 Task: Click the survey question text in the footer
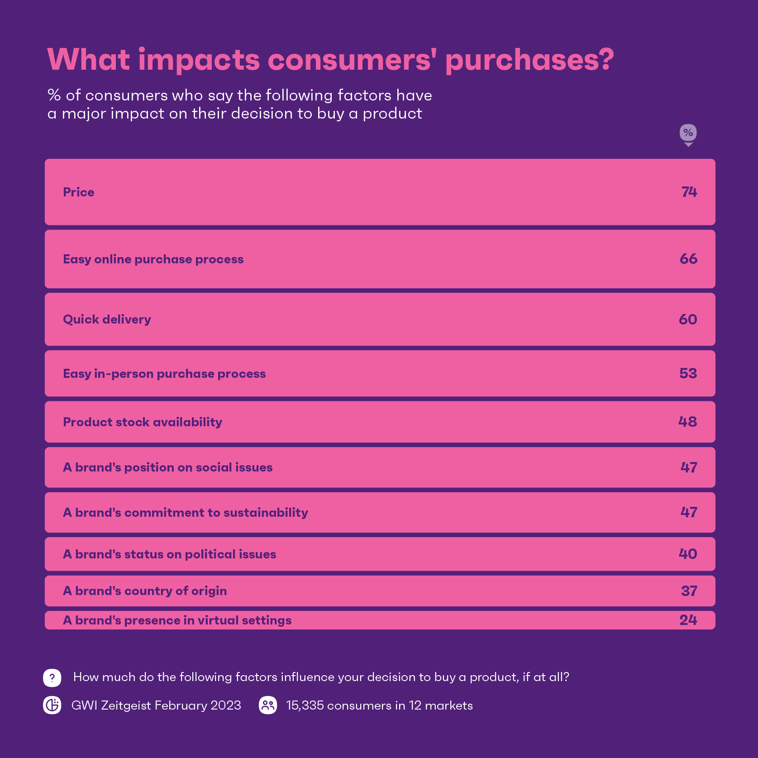[x=321, y=677]
